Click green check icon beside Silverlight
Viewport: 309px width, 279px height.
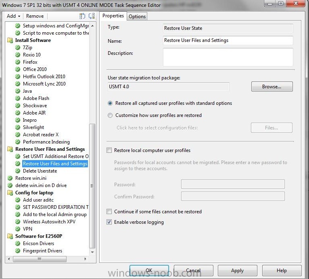18,127
